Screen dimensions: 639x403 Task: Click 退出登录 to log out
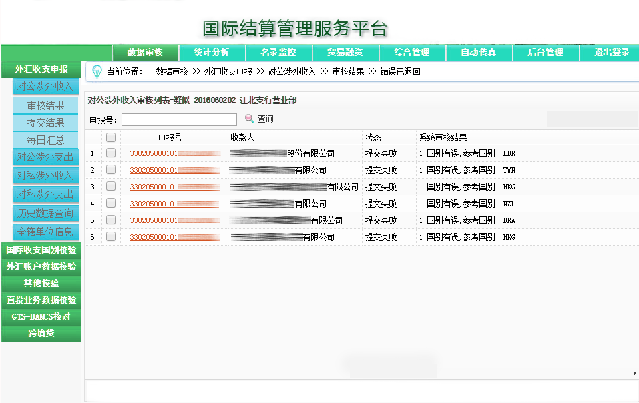point(612,52)
